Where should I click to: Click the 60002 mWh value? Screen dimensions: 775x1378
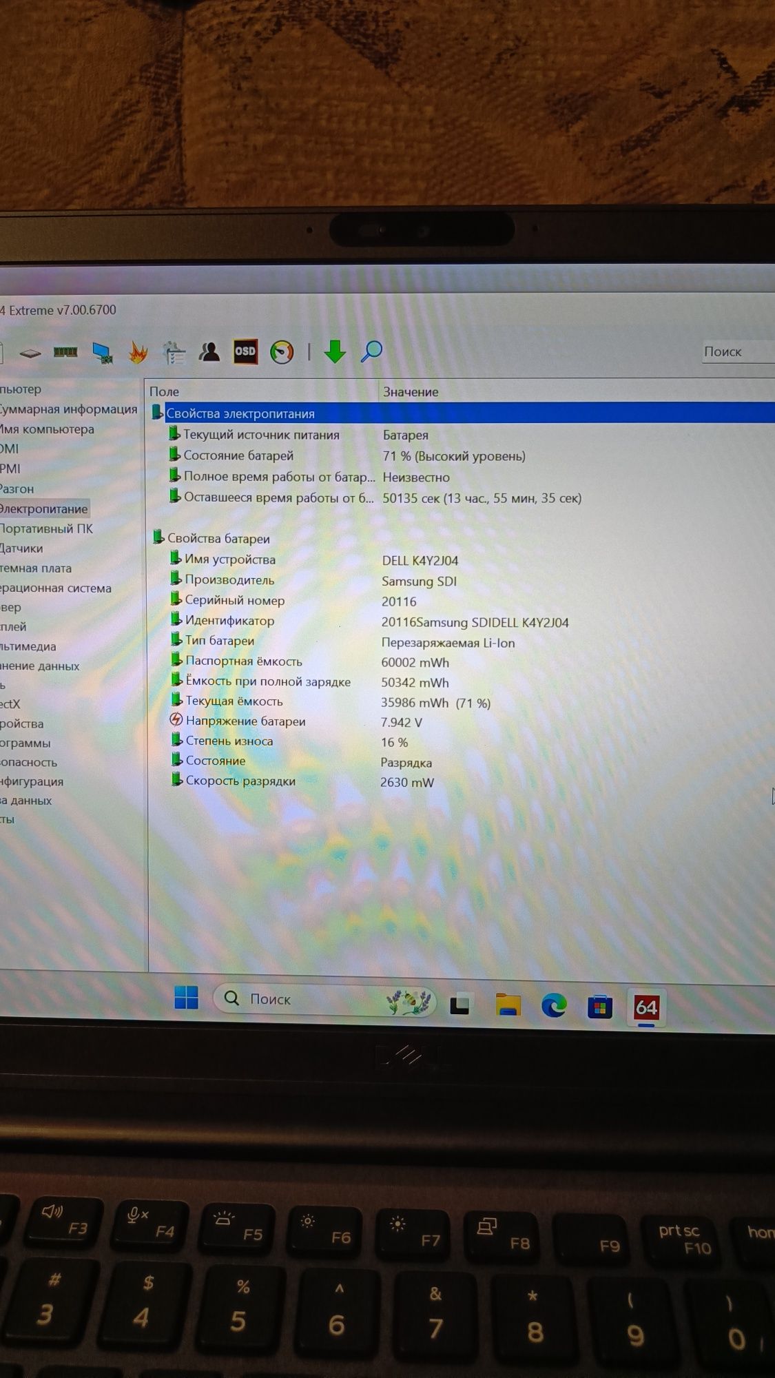tap(415, 662)
